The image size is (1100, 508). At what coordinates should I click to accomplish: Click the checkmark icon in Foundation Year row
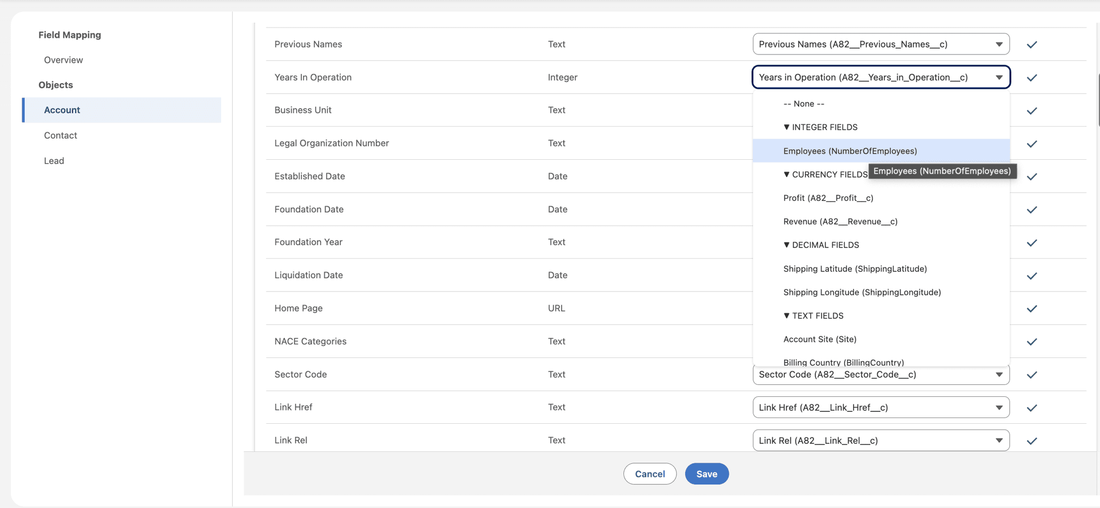(x=1032, y=243)
